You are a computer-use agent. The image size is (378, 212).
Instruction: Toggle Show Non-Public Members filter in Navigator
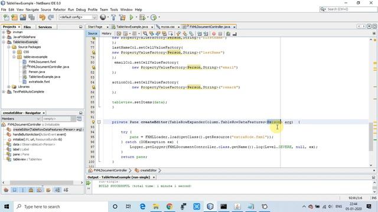31,190
